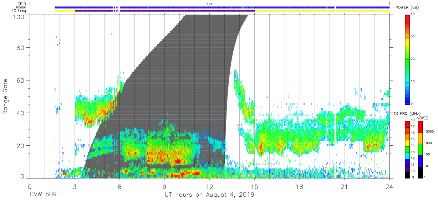Click the TX FRQ (MHz) legend title

tap(407, 113)
